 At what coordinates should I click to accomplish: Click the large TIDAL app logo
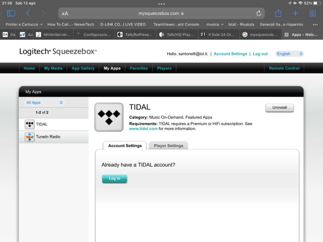pyautogui.click(x=109, y=117)
